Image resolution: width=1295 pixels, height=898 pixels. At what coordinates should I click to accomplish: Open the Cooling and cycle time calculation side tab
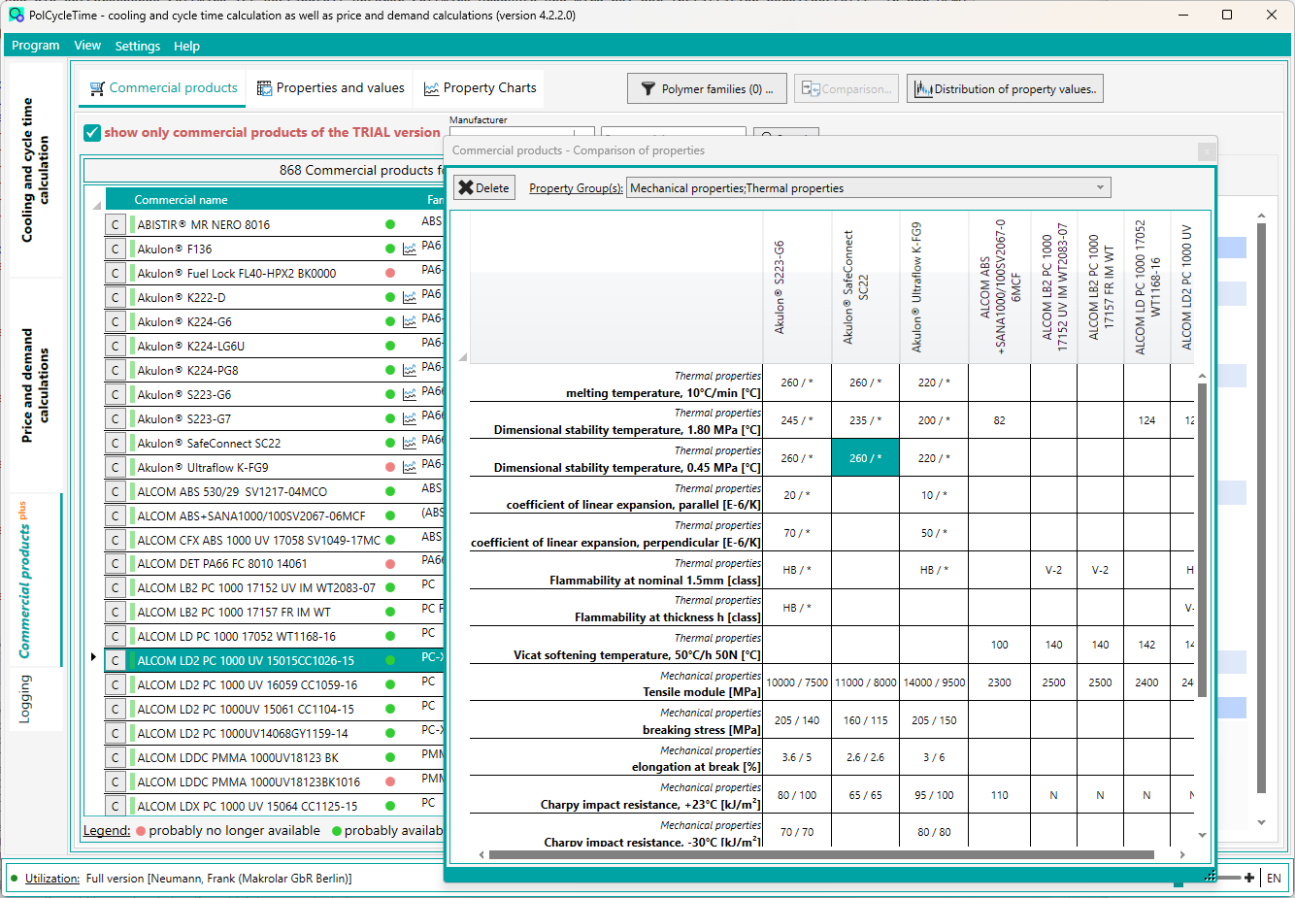(x=35, y=170)
